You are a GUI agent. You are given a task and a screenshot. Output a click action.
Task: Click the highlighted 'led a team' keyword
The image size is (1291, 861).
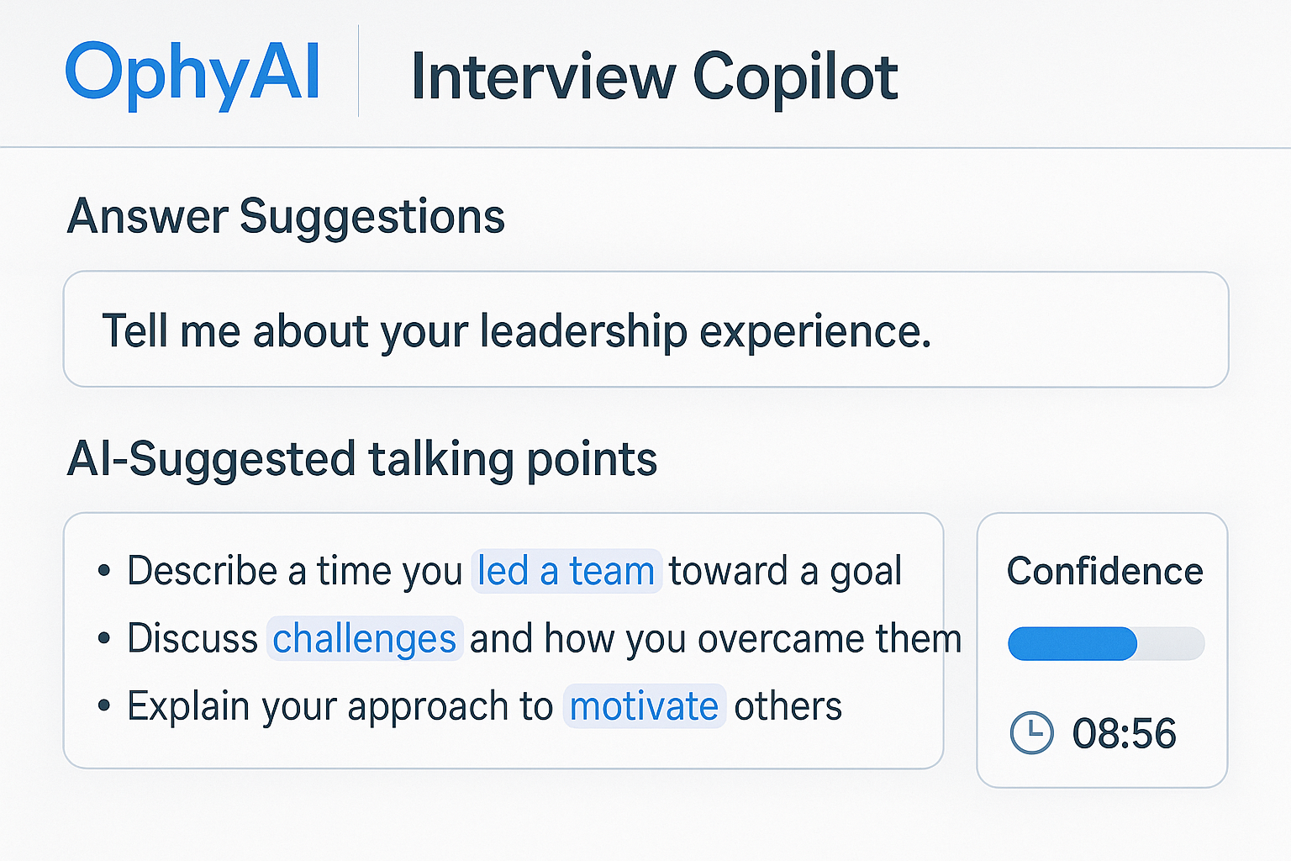click(x=566, y=570)
